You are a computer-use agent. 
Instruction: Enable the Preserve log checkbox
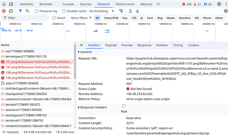click(36, 11)
